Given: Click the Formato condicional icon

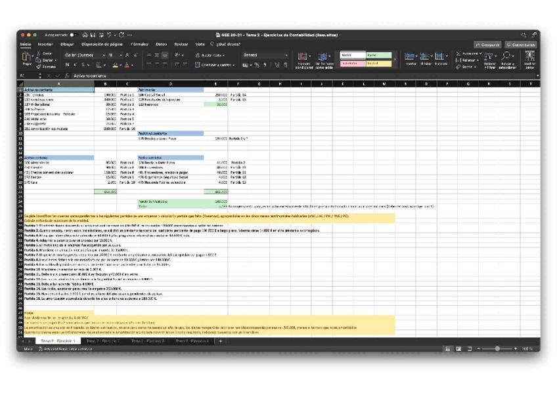Looking at the screenshot, I should (303, 59).
